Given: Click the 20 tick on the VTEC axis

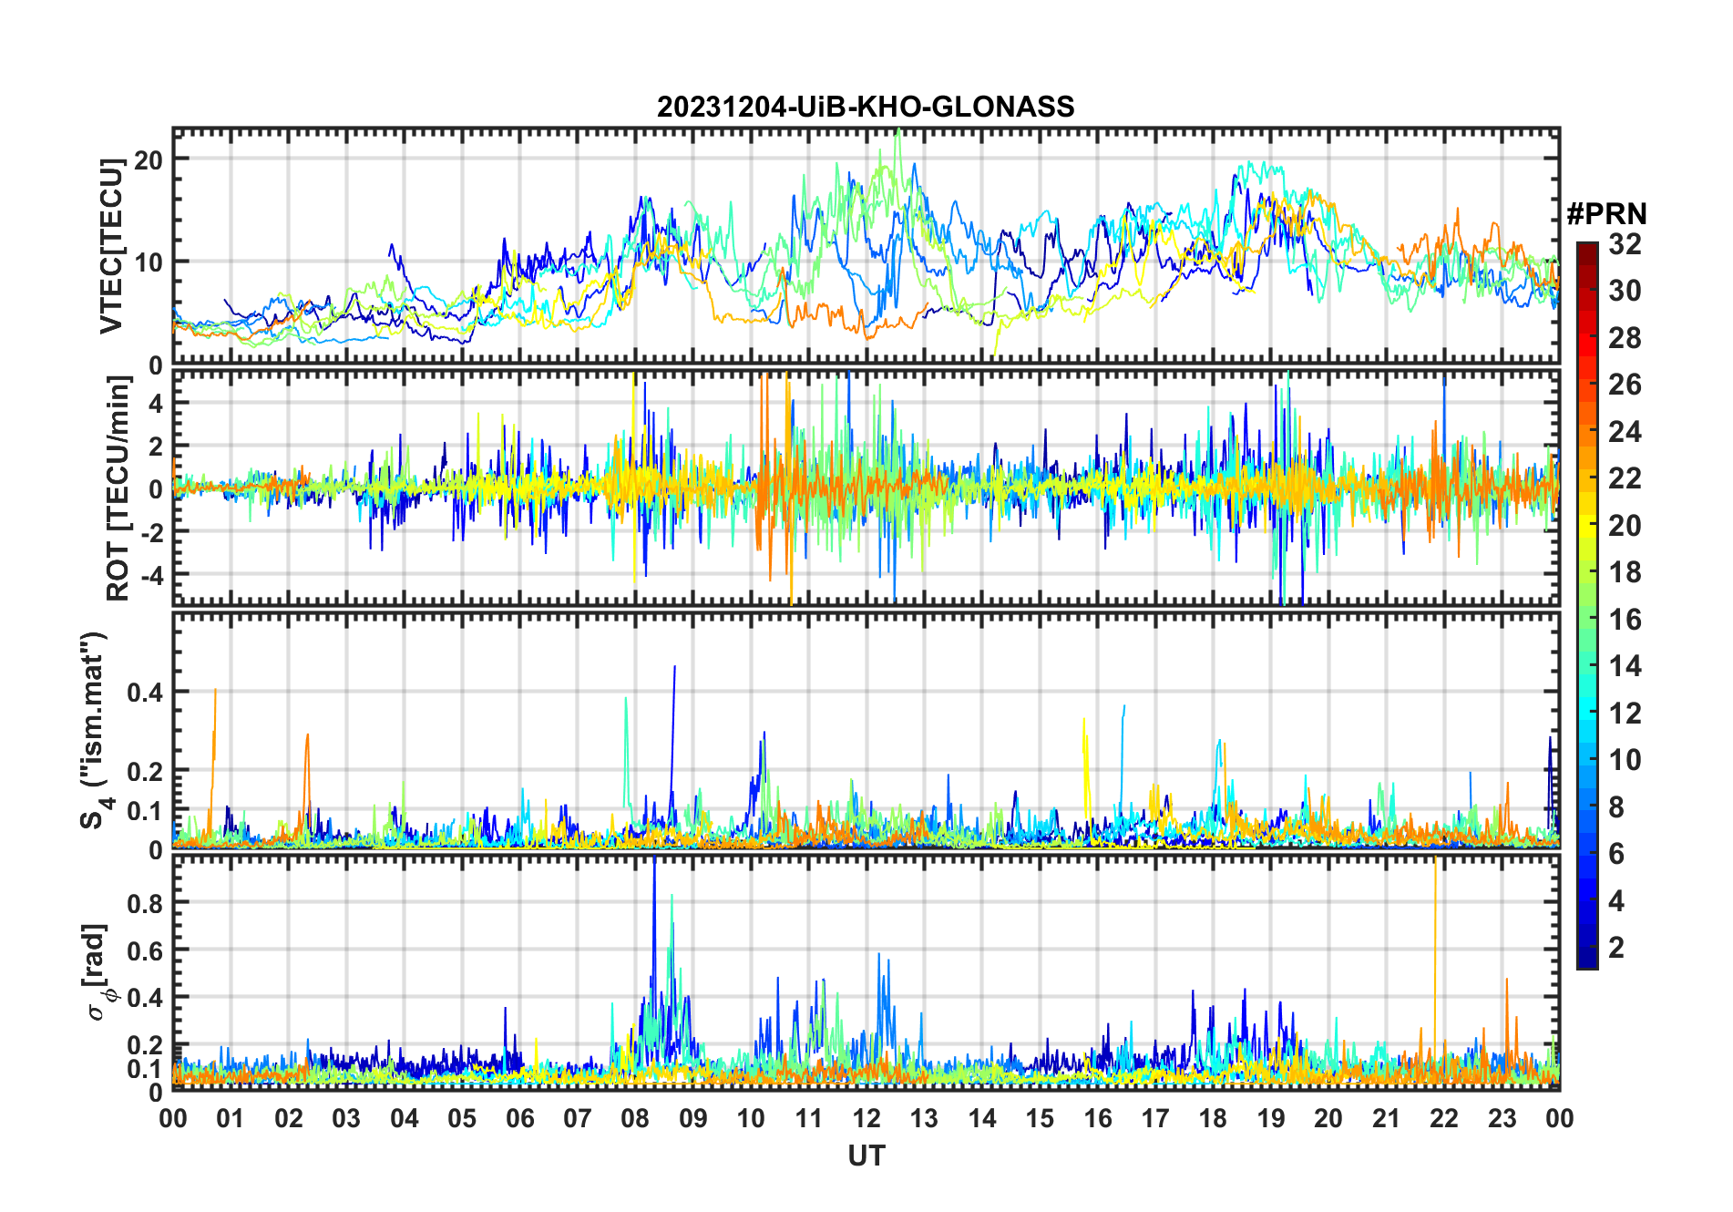Looking at the screenshot, I should 148,159.
